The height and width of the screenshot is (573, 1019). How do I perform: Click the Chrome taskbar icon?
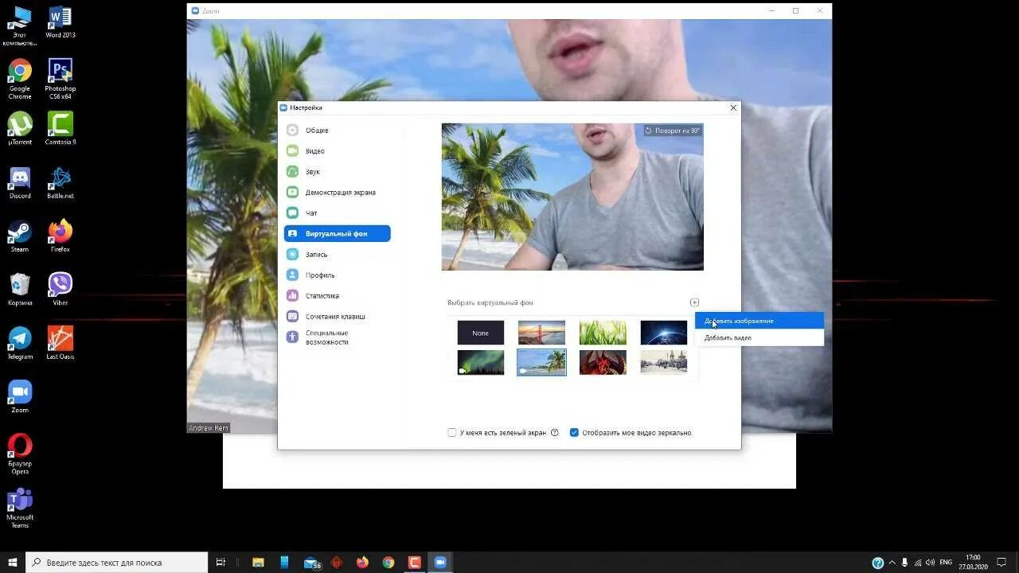tap(388, 563)
